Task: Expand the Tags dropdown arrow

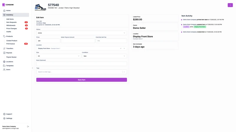Action: (x=124, y=72)
